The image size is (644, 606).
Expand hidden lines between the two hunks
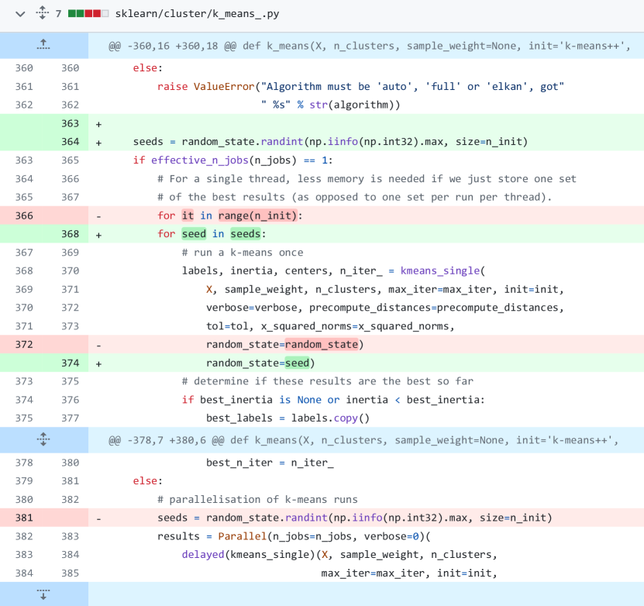click(43, 439)
